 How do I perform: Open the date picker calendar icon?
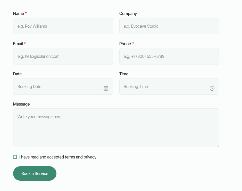tap(106, 88)
